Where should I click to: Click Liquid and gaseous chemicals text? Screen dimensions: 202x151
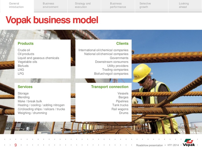click(x=38, y=58)
